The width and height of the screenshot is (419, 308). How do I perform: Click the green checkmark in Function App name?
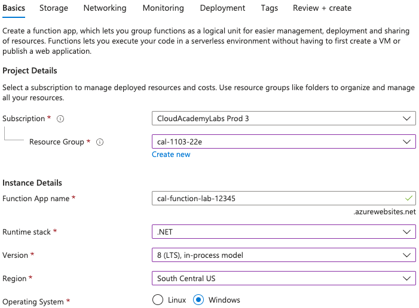point(408,198)
